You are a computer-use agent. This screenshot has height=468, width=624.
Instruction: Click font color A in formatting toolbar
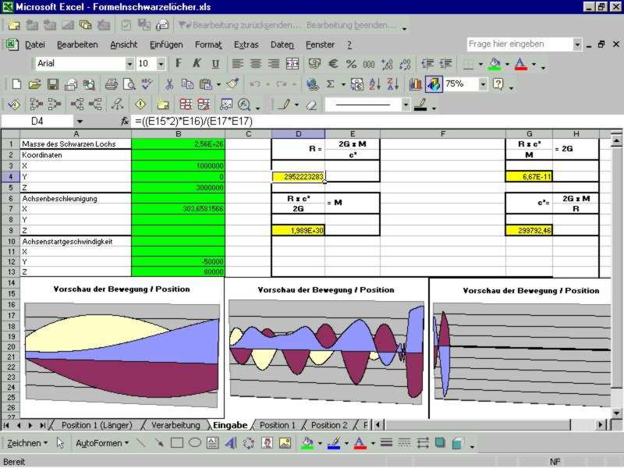click(520, 64)
